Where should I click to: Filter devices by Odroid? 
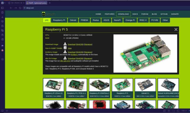(73, 20)
